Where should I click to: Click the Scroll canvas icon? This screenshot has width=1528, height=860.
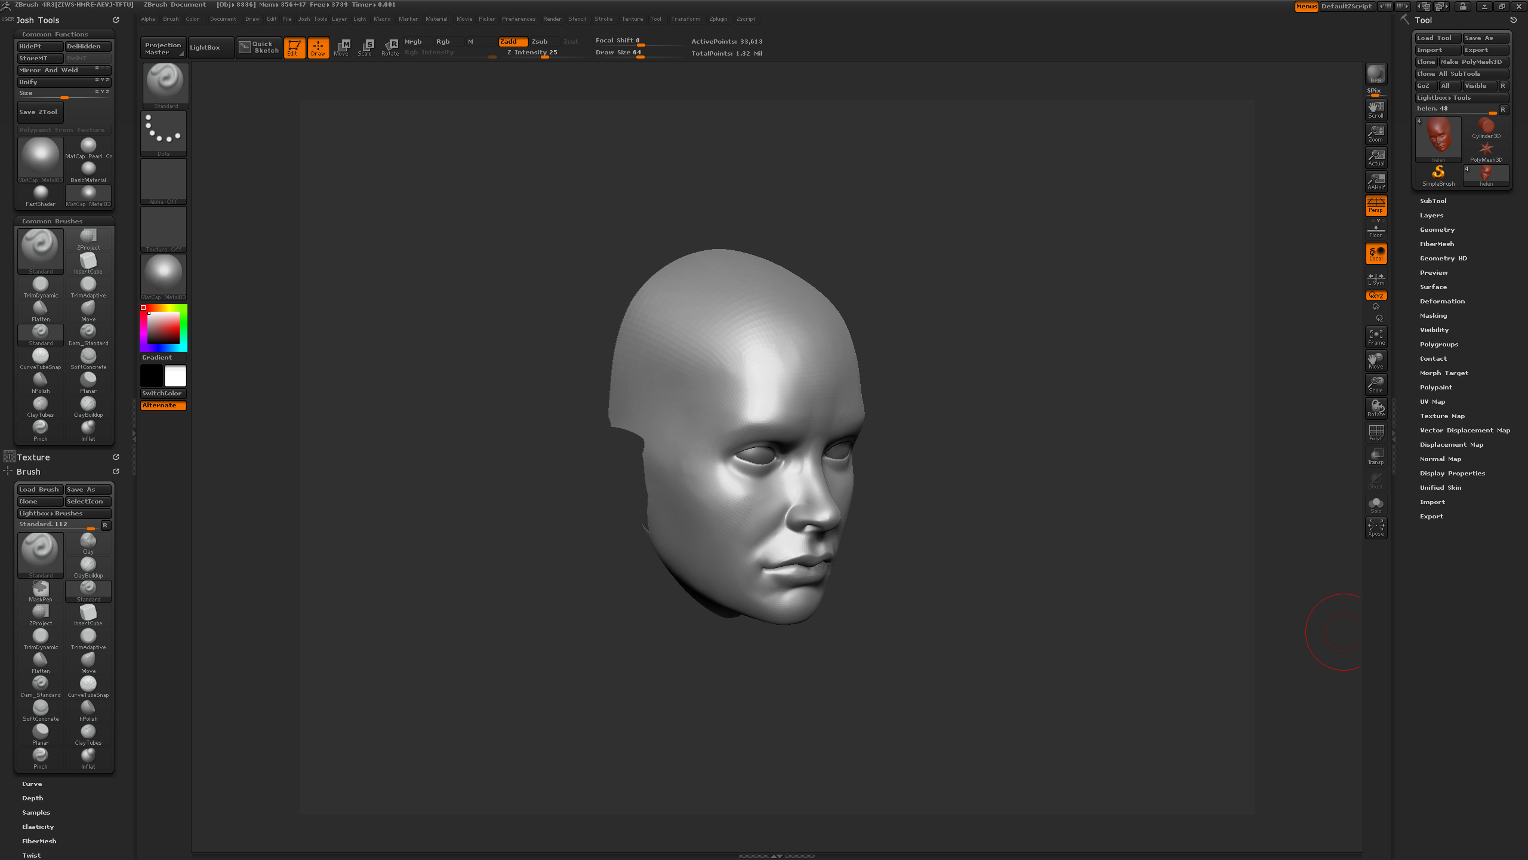1376,110
